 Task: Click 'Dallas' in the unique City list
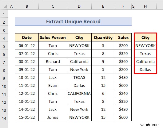[x=145, y=69]
